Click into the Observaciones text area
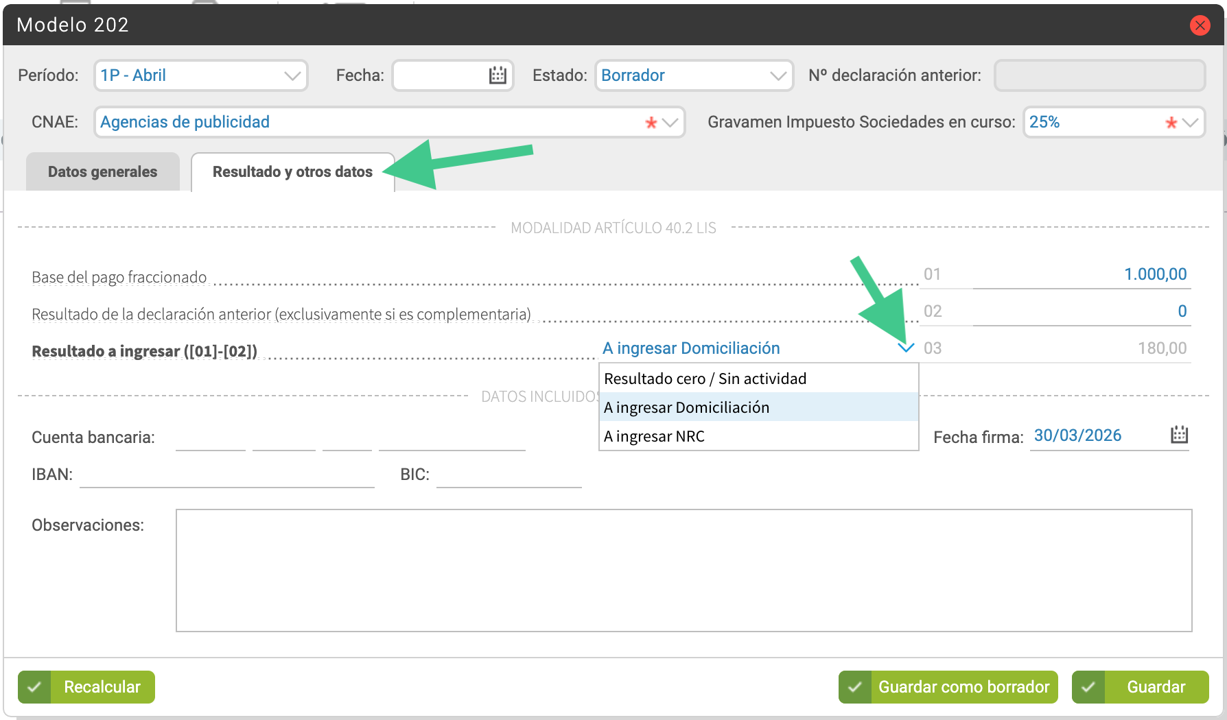 click(x=683, y=570)
